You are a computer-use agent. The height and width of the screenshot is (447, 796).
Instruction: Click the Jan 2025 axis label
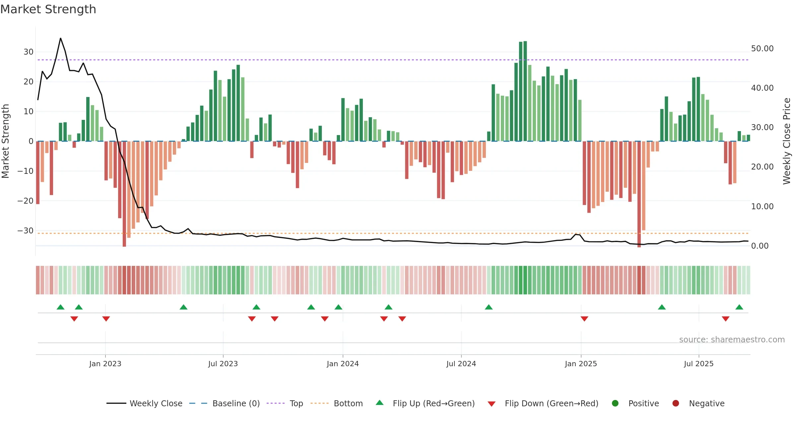581,364
